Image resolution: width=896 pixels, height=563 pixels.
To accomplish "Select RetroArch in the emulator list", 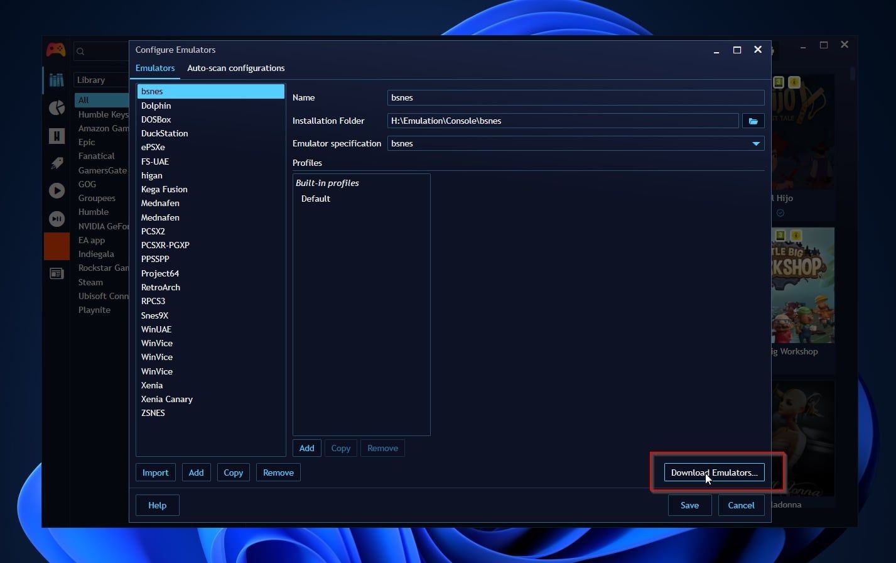I will (x=211, y=287).
